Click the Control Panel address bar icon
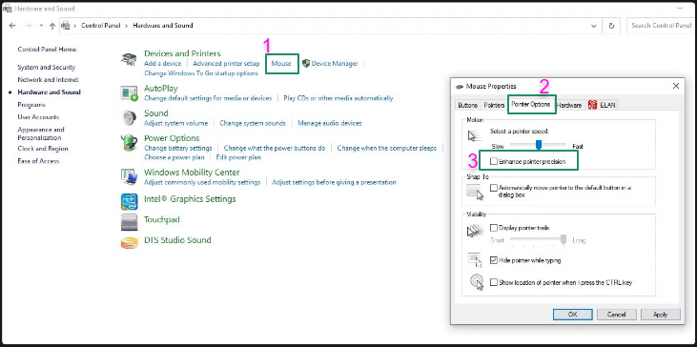Viewport: 697px width, 347px height. tap(66, 26)
